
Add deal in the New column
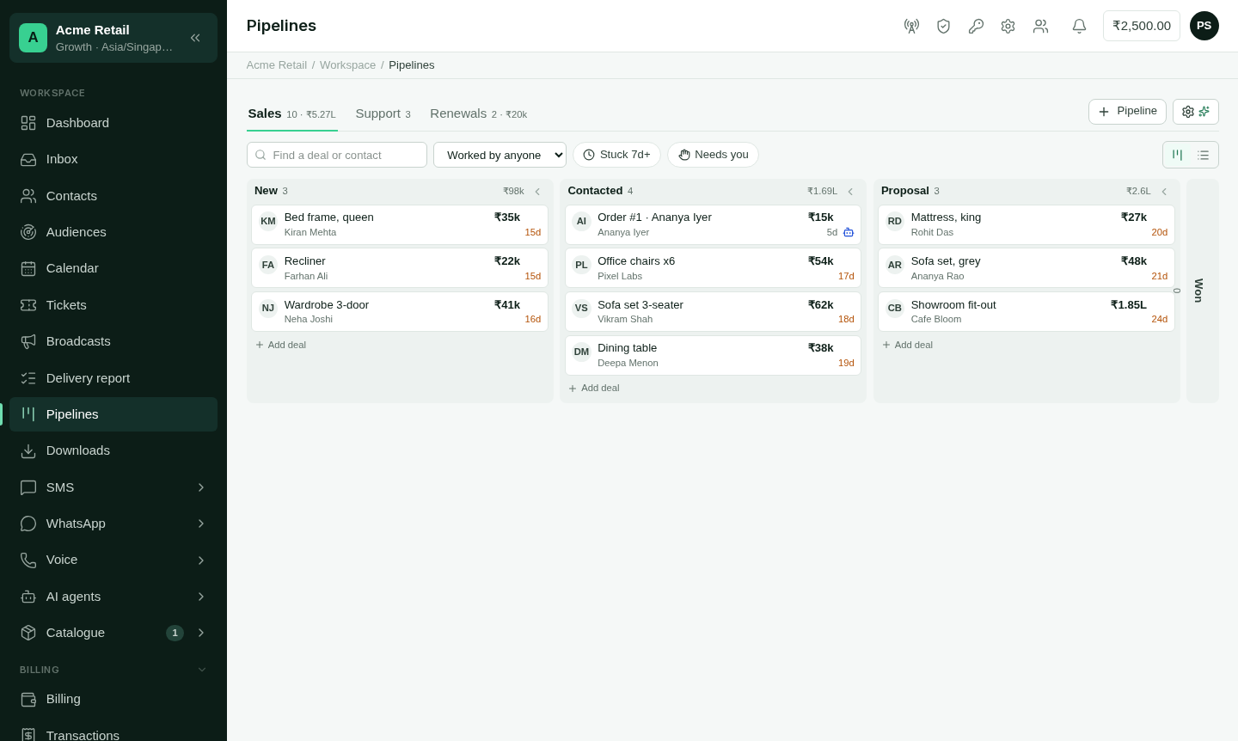click(280, 345)
